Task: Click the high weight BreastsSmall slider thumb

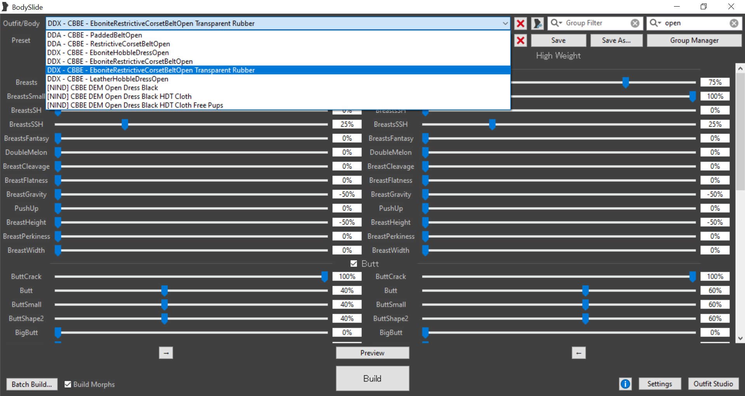Action: point(692,96)
